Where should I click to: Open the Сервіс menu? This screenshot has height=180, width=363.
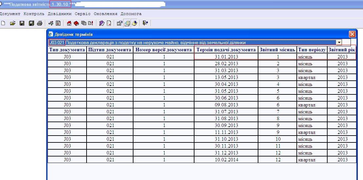[83, 14]
